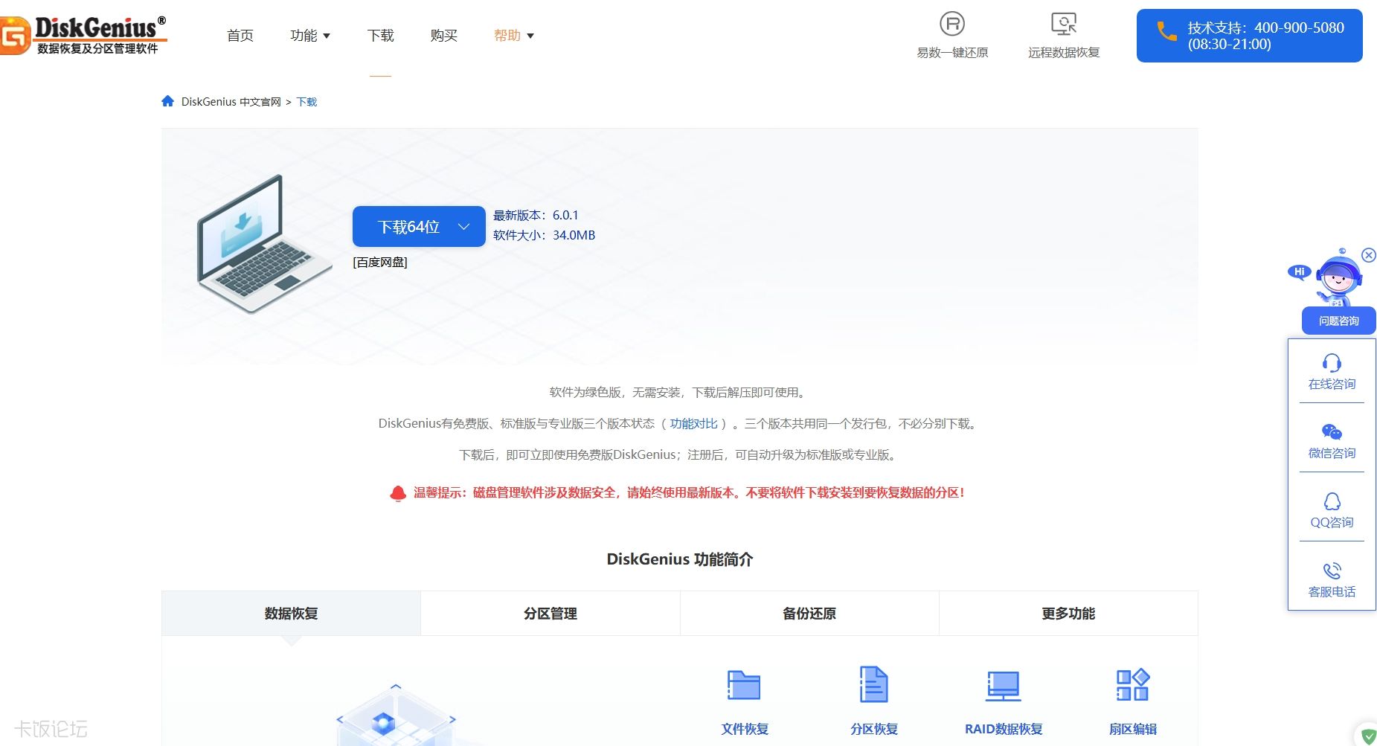Click the 在线咨询 headset icon

pyautogui.click(x=1332, y=362)
